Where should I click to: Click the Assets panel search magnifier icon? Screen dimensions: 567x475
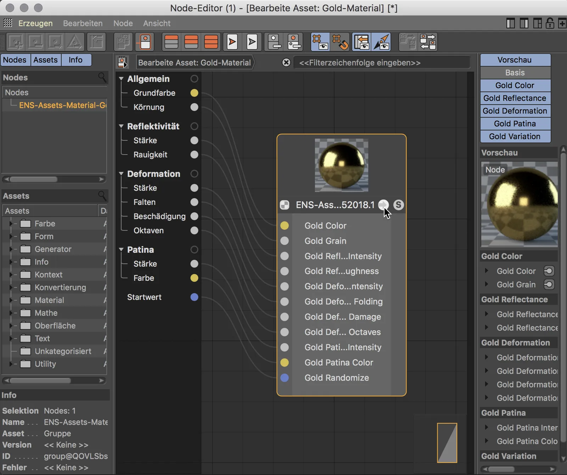click(102, 196)
